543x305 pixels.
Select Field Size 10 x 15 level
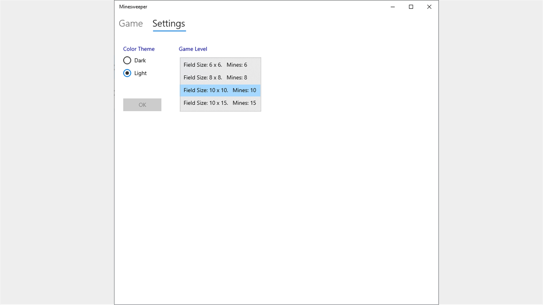(x=220, y=103)
